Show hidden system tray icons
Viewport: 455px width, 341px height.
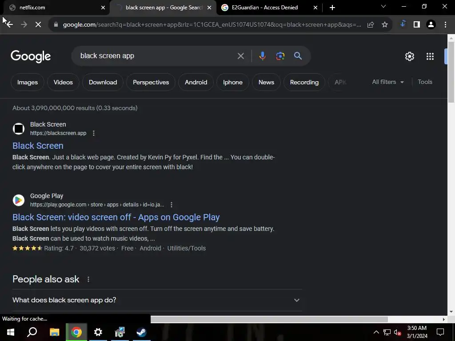376,332
